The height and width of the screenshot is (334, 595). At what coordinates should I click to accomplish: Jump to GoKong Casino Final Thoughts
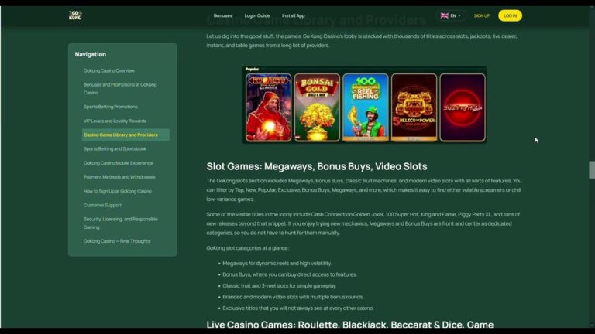[116, 241]
